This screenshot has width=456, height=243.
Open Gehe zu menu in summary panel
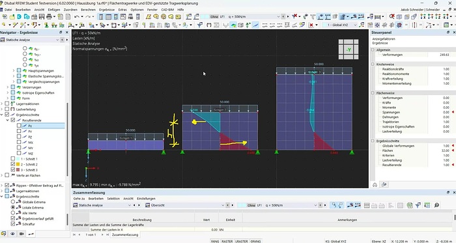click(79, 199)
